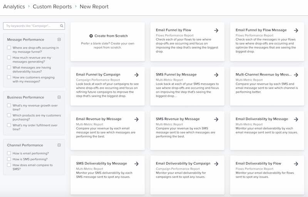
Task: Click the magnifier icon in the keyword search box
Action: (x=62, y=26)
